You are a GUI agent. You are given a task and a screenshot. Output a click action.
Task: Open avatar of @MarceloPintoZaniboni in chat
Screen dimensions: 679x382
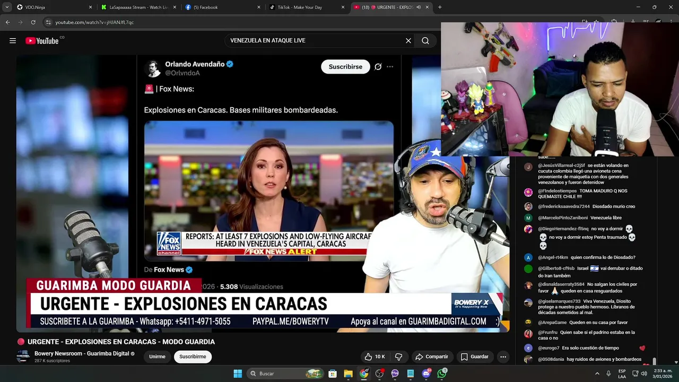[528, 218]
